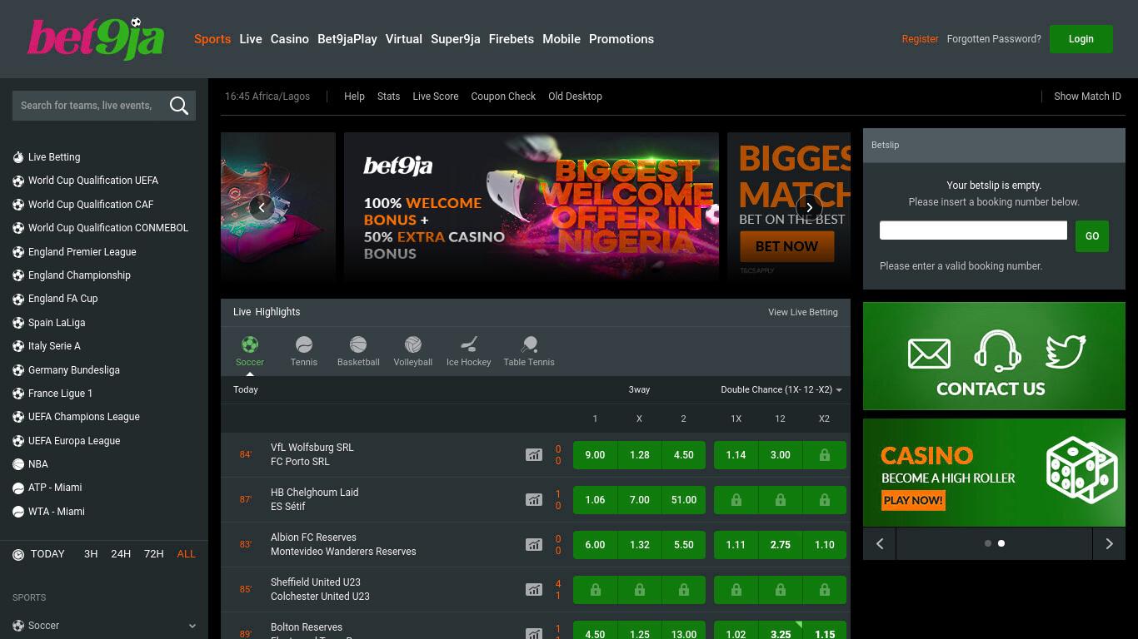Open the Coupon Check link
Image resolution: width=1138 pixels, height=639 pixels.
click(503, 97)
